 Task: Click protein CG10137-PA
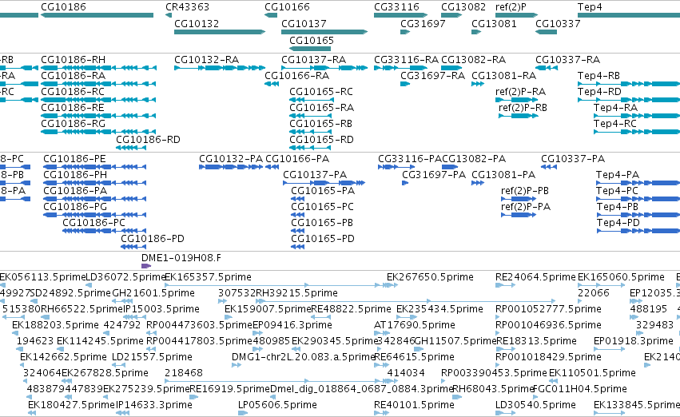pyautogui.click(x=324, y=183)
